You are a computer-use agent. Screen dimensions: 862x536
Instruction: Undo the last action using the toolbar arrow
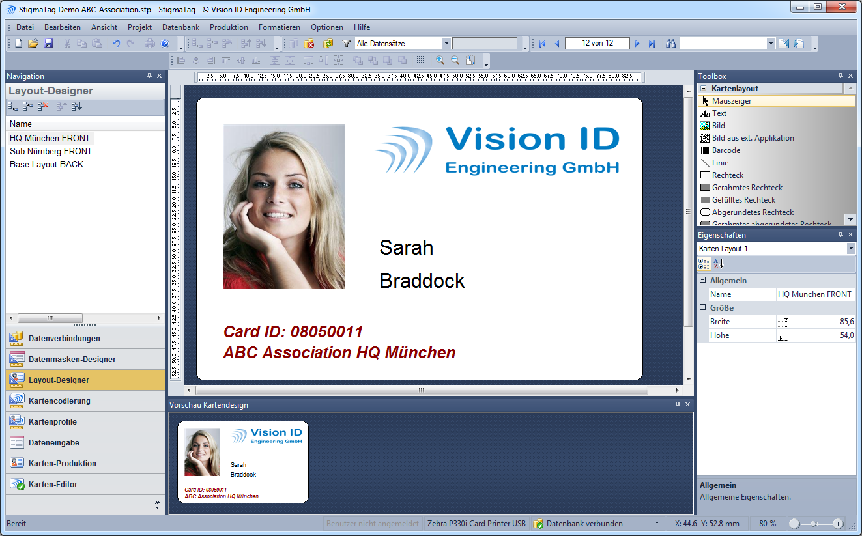tap(116, 44)
